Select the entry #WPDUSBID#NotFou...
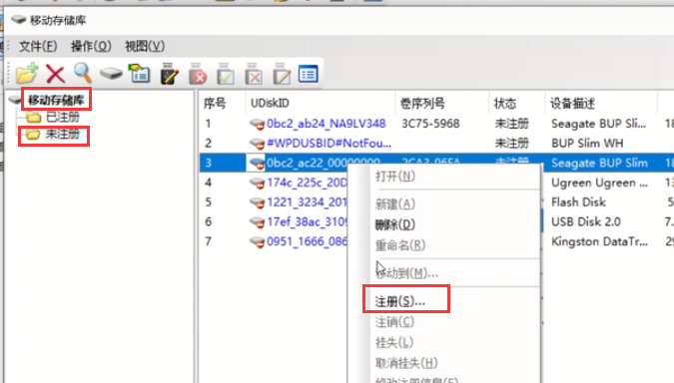Image resolution: width=674 pixels, height=383 pixels. (x=329, y=143)
